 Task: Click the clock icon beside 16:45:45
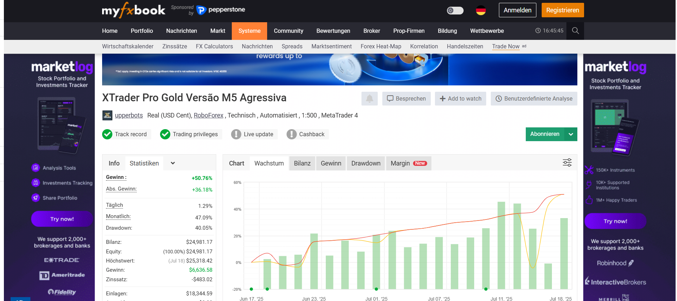pyautogui.click(x=538, y=31)
